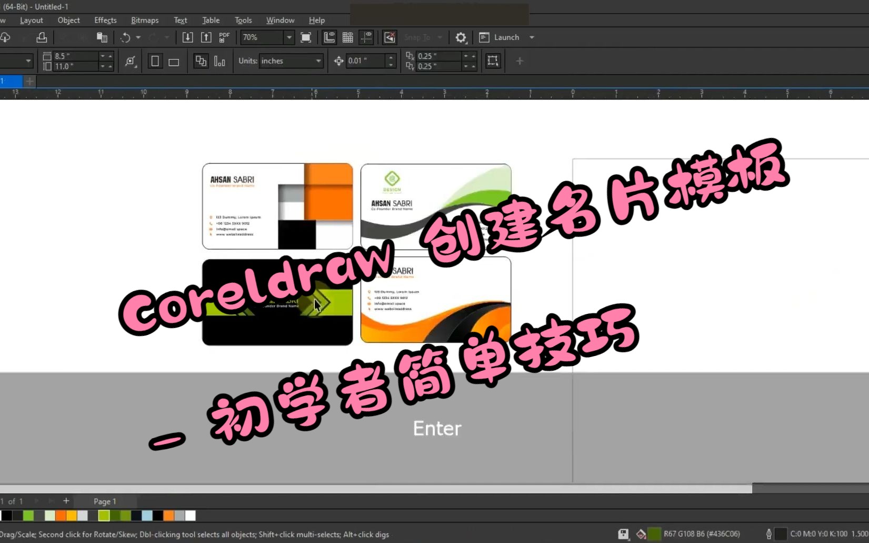The image size is (869, 543).
Task: Adjust the nudge distance stepper arrows
Action: click(391, 61)
